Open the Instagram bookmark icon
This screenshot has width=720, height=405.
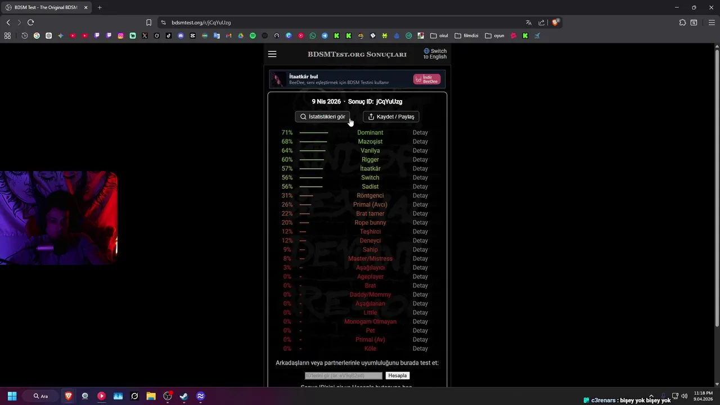point(120,35)
